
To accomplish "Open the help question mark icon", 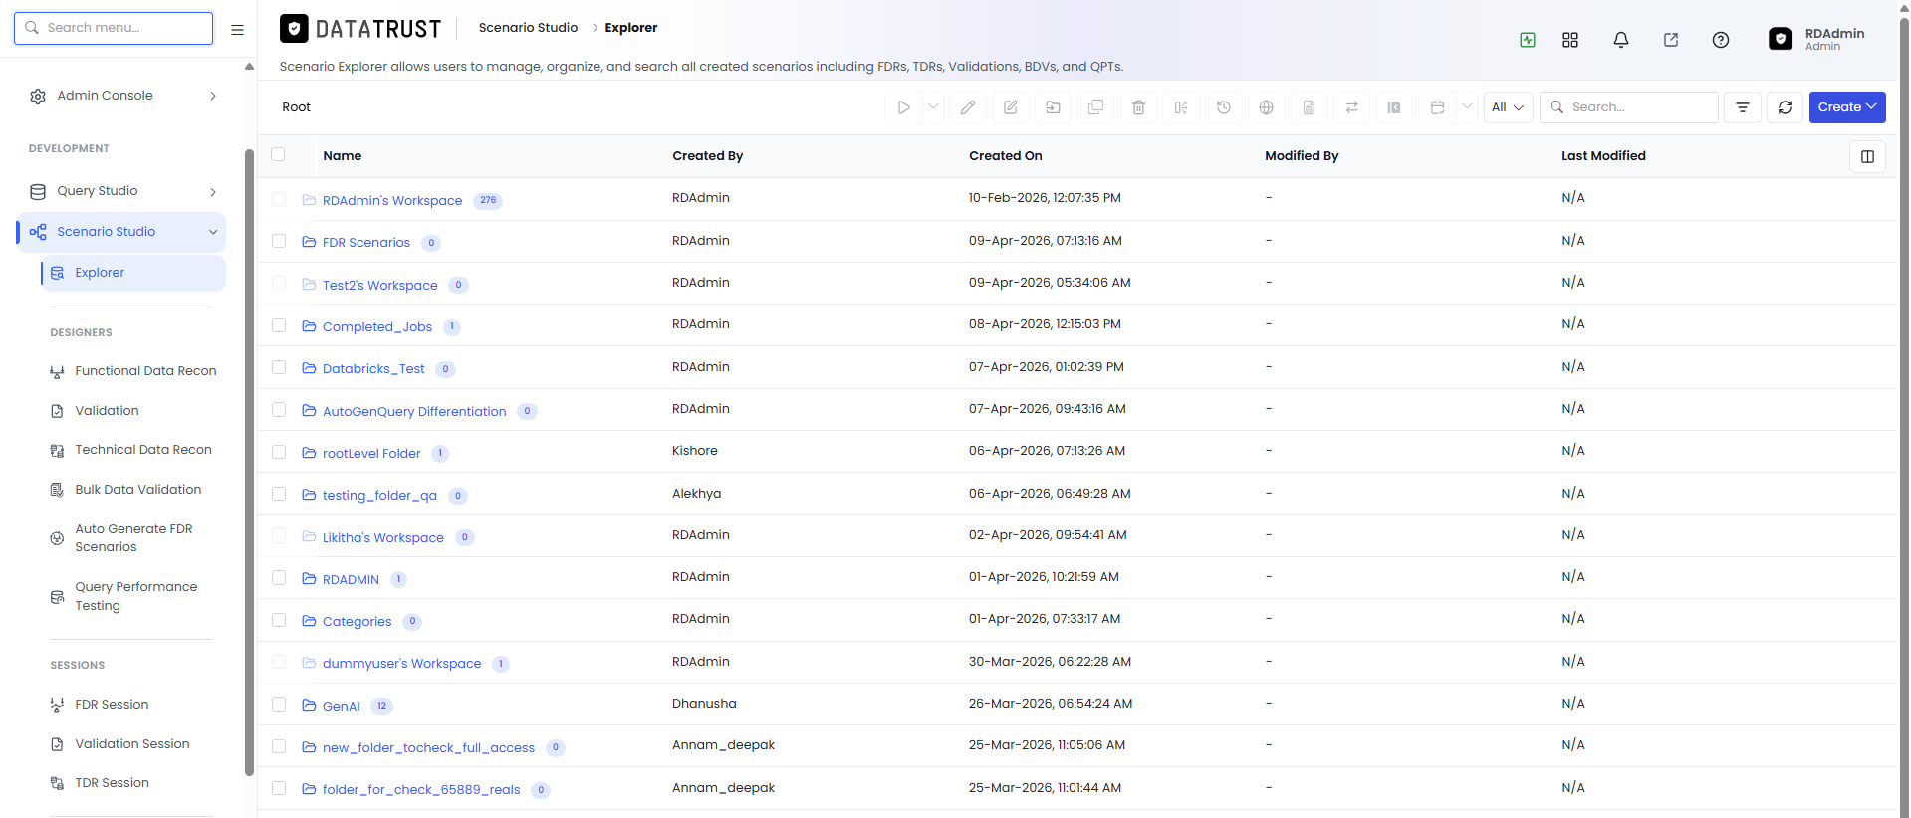I will pyautogui.click(x=1721, y=40).
